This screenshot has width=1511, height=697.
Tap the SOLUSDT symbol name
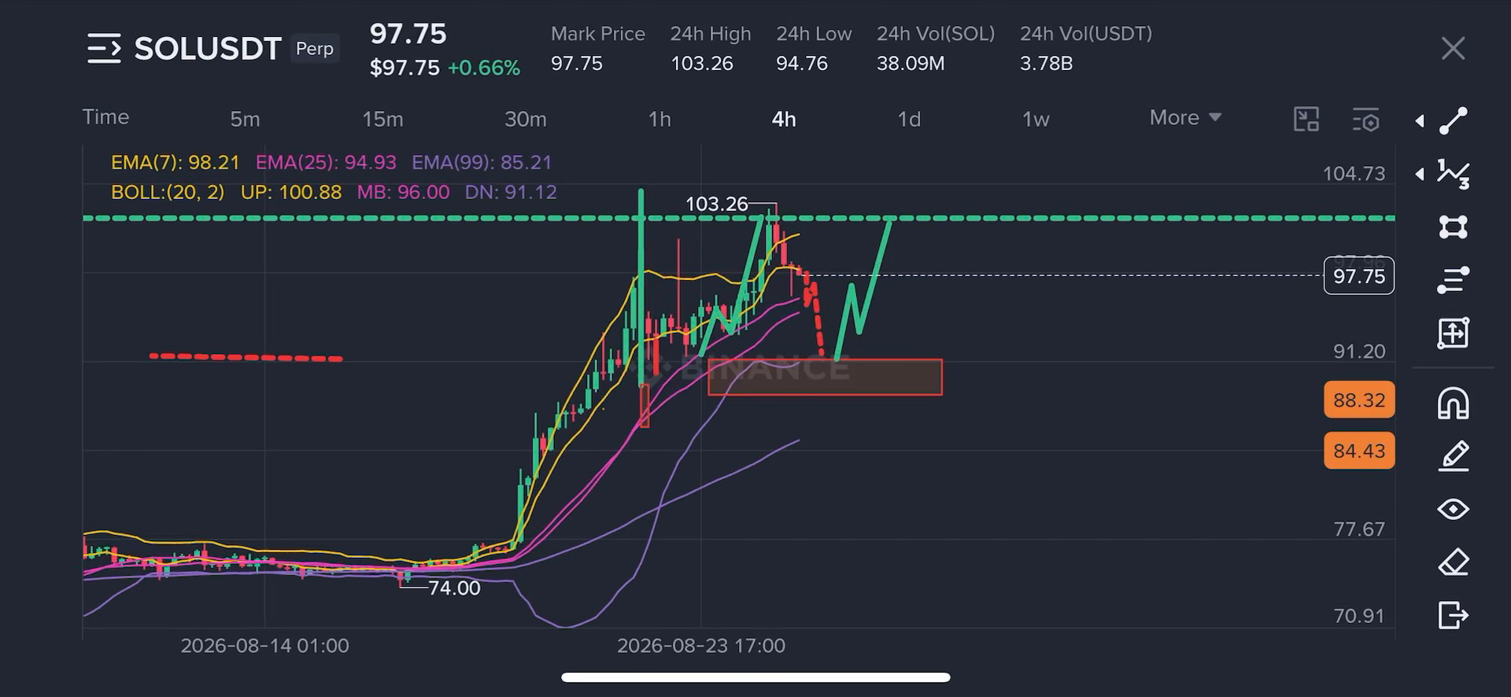point(208,49)
